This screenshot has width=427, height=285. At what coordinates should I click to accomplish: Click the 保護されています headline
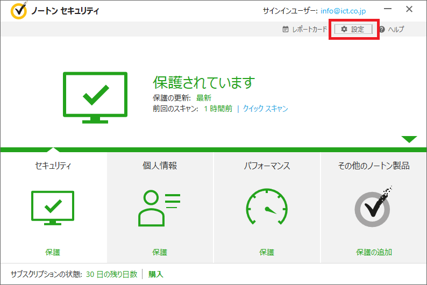tap(204, 82)
